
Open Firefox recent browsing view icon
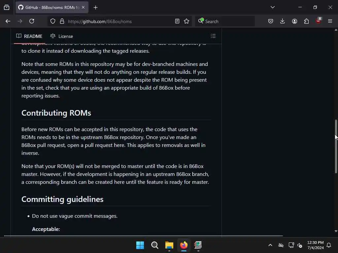pos(7,7)
